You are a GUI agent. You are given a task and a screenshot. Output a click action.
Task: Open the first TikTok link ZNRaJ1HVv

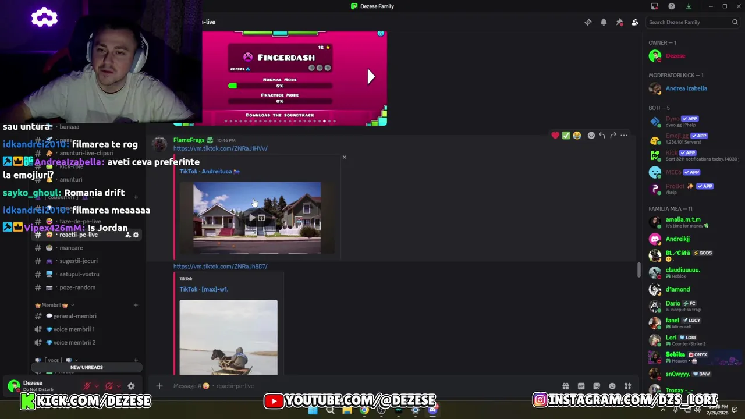[220, 148]
